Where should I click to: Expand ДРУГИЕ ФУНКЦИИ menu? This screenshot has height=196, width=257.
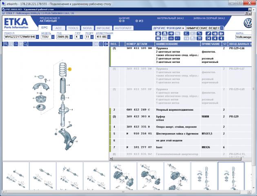click(168, 28)
